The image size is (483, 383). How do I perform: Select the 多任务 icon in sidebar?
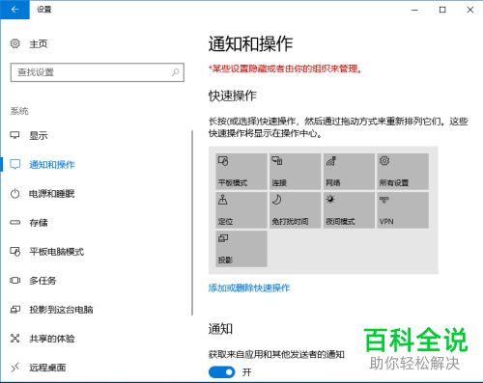point(14,281)
